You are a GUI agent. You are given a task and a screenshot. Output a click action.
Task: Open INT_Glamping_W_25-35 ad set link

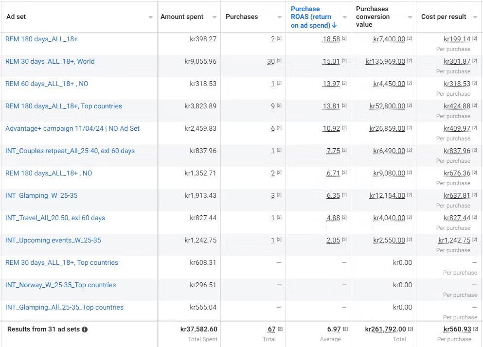(41, 195)
